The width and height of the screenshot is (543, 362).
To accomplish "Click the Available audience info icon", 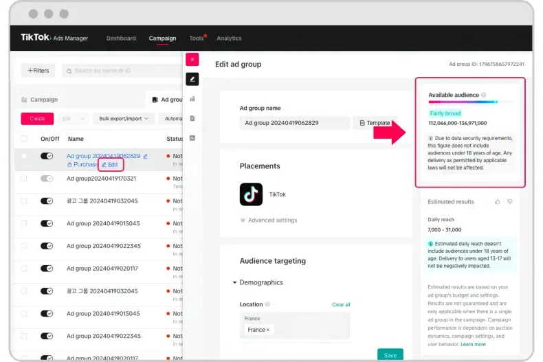I will (483, 95).
